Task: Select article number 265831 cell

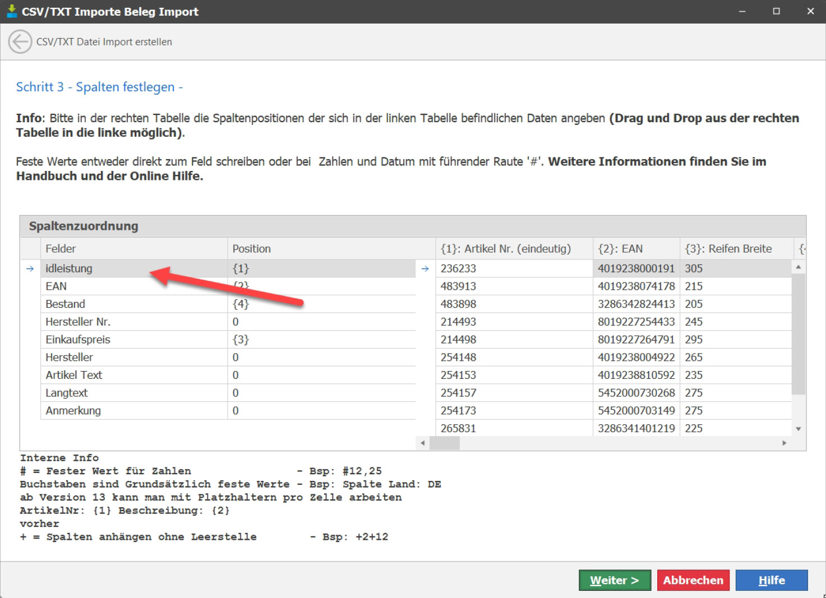Action: click(x=514, y=428)
